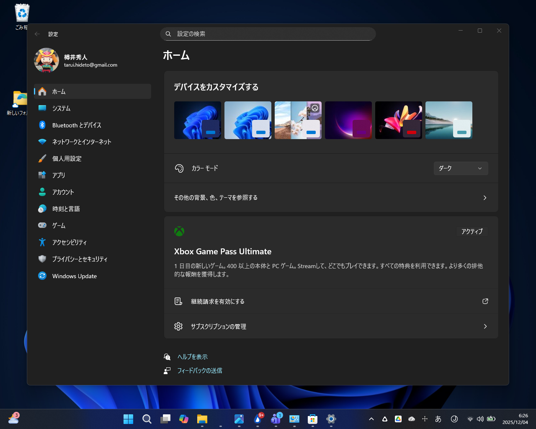Image resolution: width=536 pixels, height=429 pixels.
Task: Select the アクセシビリティ figure icon
Action: [x=42, y=242]
